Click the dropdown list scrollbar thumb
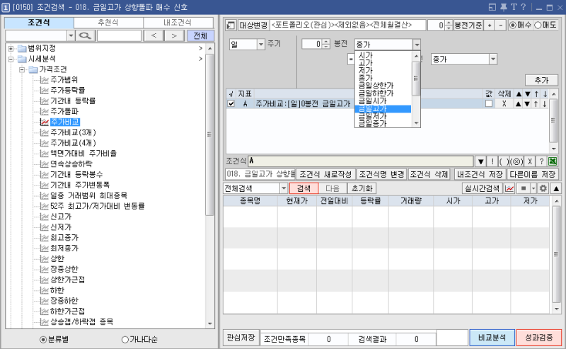This screenshot has width=566, height=349. pyautogui.click(x=416, y=79)
